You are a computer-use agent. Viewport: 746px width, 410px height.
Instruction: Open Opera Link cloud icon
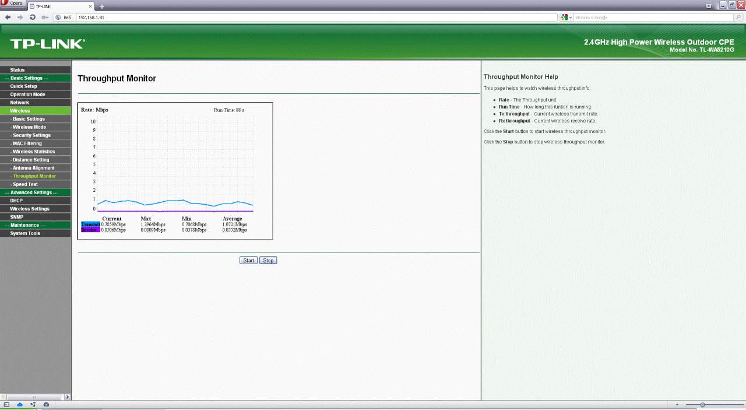pos(19,404)
